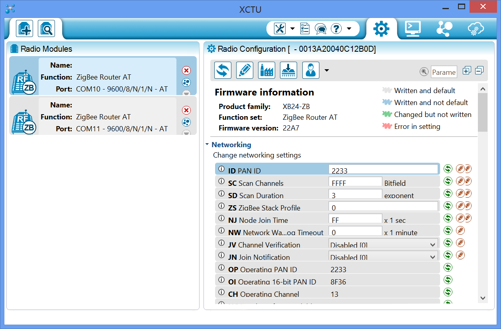501x329 pixels.
Task: Click the settings scrollbar down arrow
Action: click(x=483, y=298)
